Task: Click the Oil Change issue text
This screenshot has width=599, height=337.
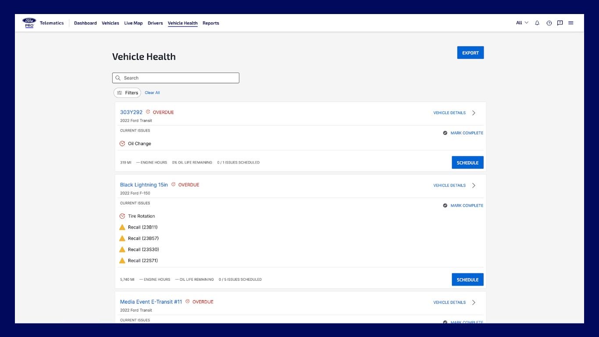Action: tap(139, 143)
